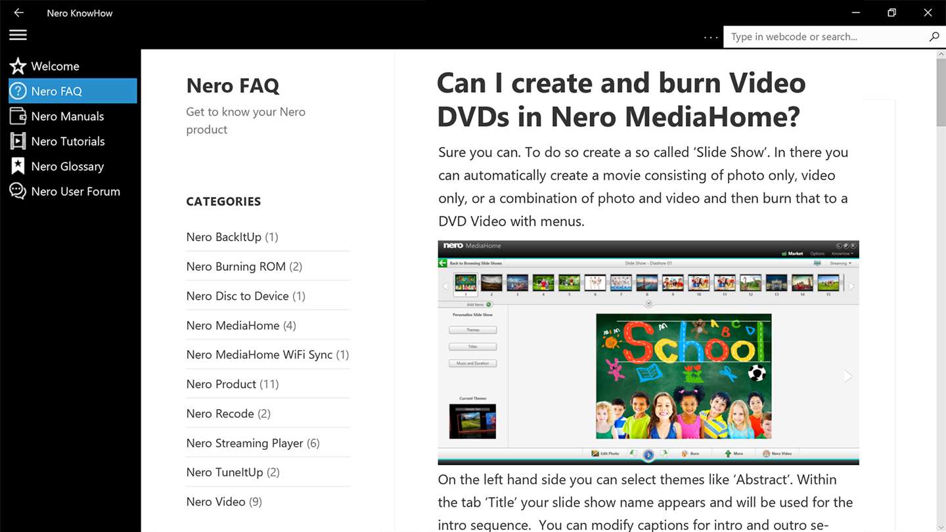Click the Nero Manuals book icon
Image resolution: width=946 pixels, height=532 pixels.
coord(18,116)
